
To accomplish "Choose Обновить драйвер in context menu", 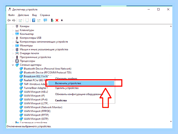I will [x=66, y=79].
